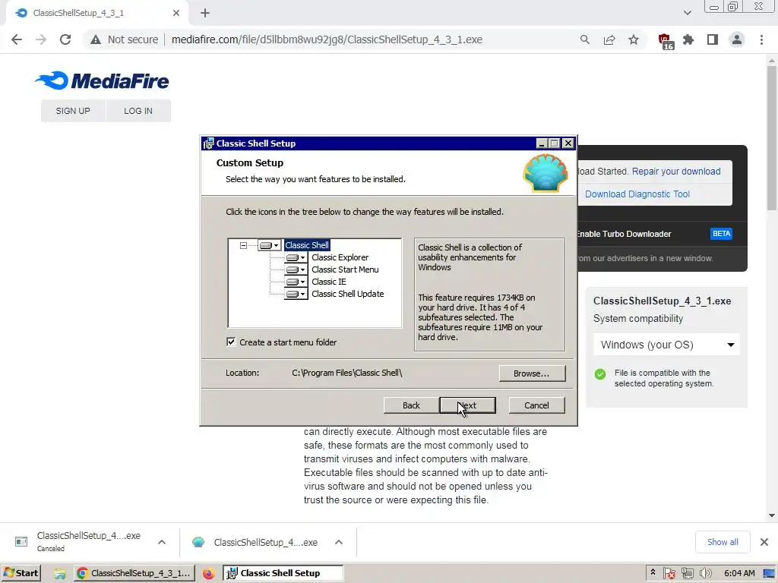Click the Classic Shell seashell logo
778x583 pixels.
coord(546,173)
